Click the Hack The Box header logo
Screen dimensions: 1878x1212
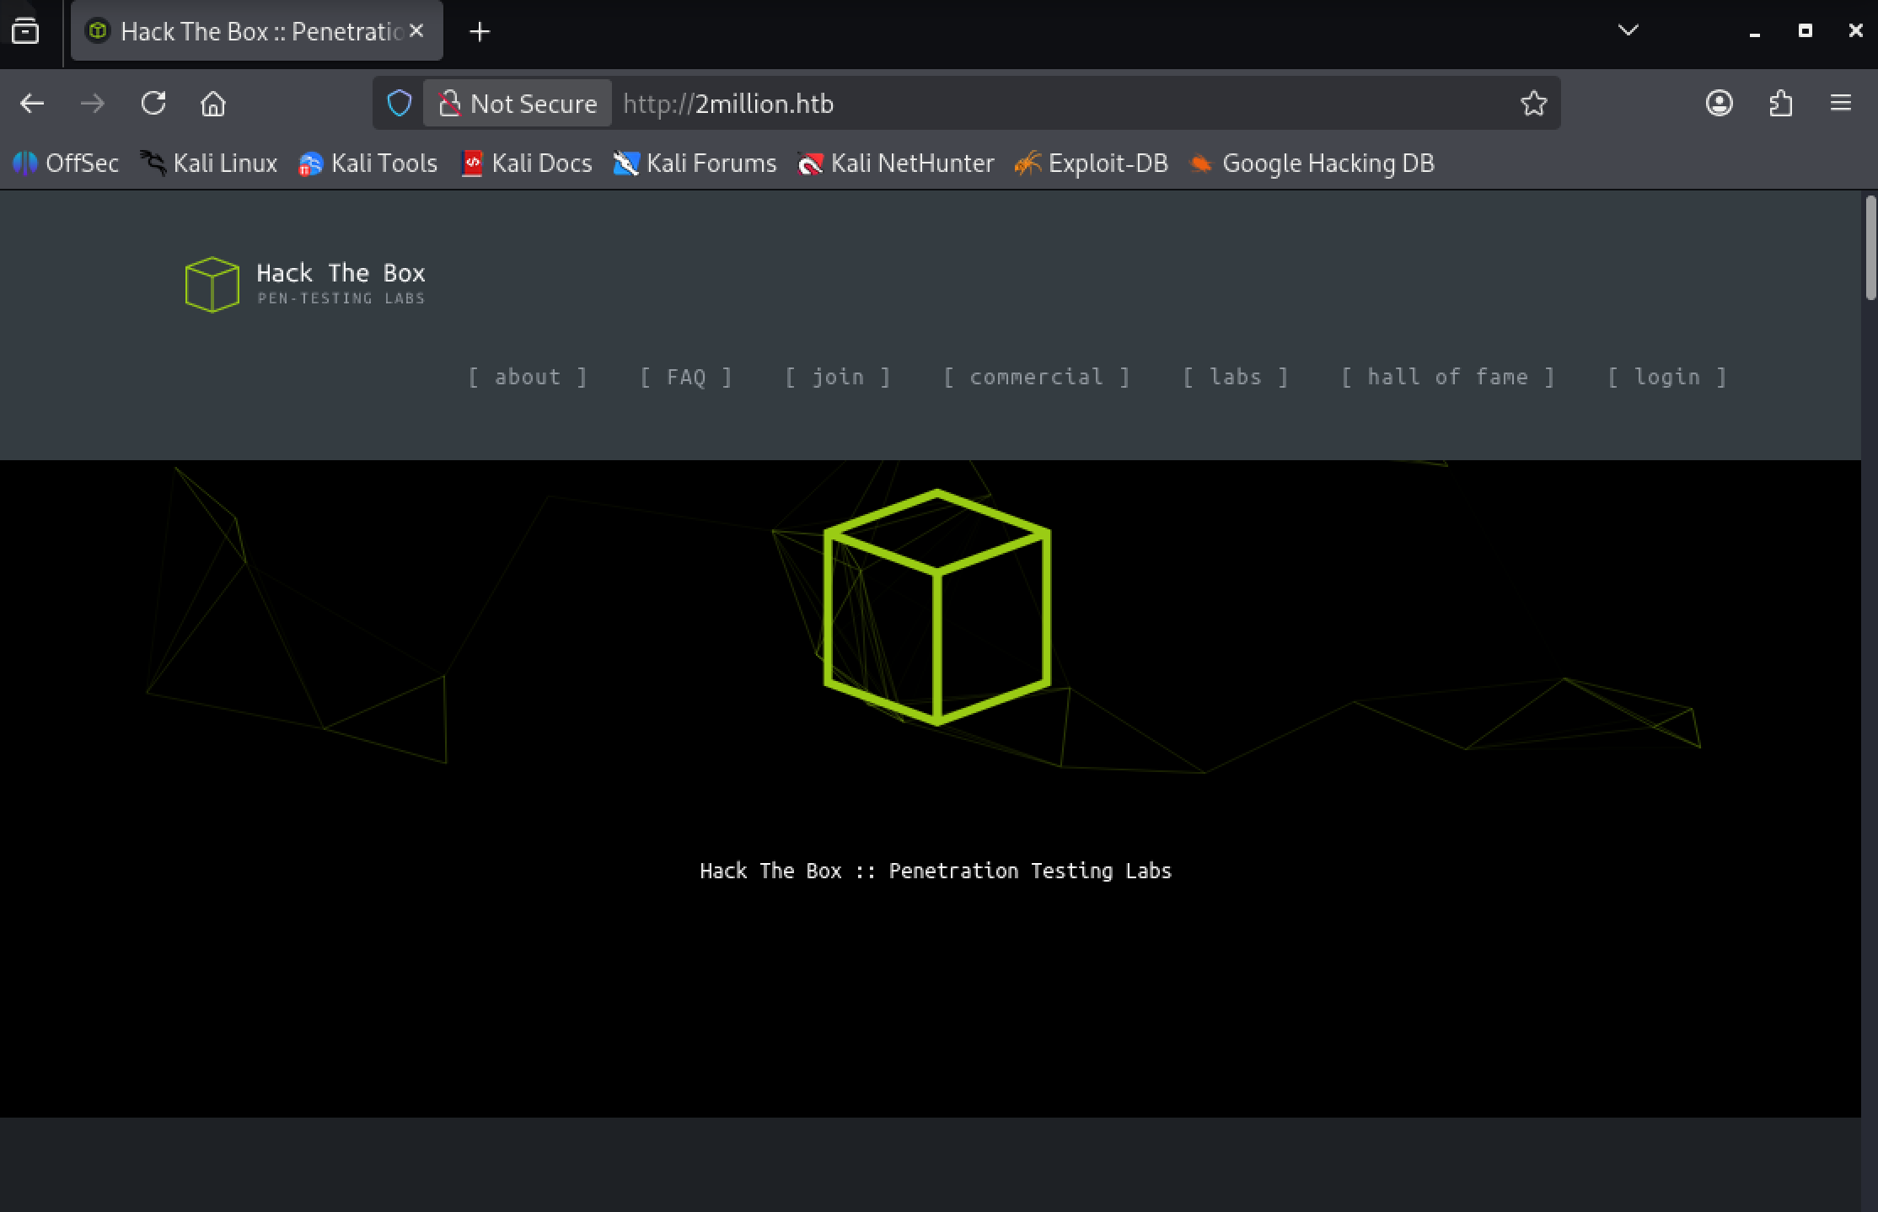point(305,284)
